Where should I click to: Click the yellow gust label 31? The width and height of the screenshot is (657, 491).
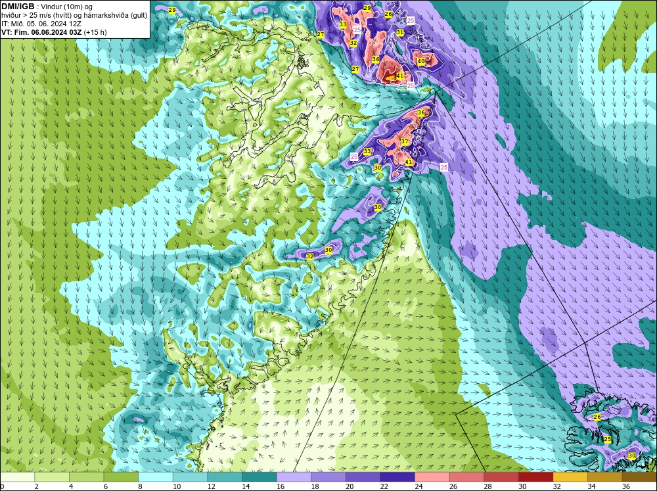point(399,32)
